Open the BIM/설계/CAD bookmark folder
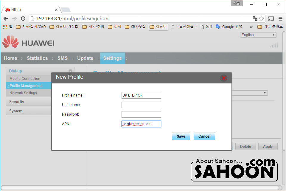The width and height of the screenshot is (286, 191). tap(31, 27)
